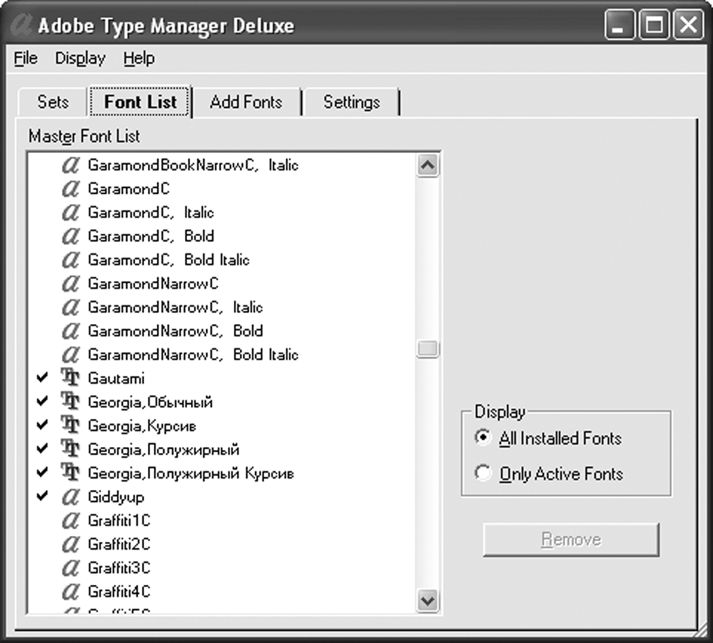Click the PostScript icon beside GaramondBookNarrowC, Italic
This screenshot has height=643, width=713.
pos(70,165)
